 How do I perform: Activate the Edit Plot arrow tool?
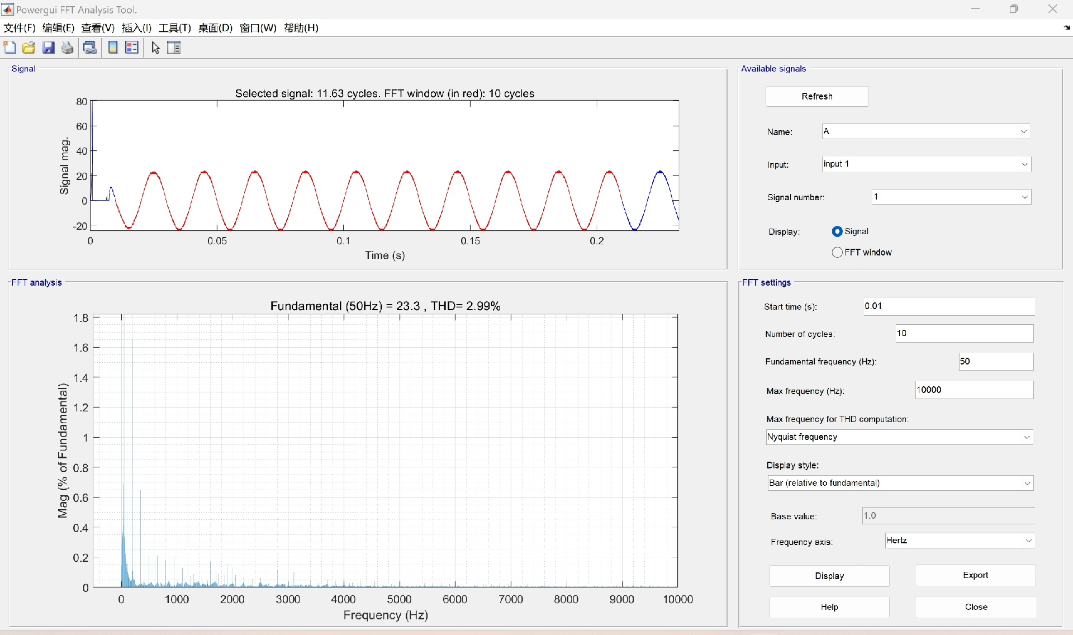(156, 48)
